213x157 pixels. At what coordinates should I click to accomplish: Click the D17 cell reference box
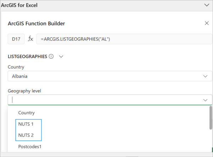click(16, 39)
